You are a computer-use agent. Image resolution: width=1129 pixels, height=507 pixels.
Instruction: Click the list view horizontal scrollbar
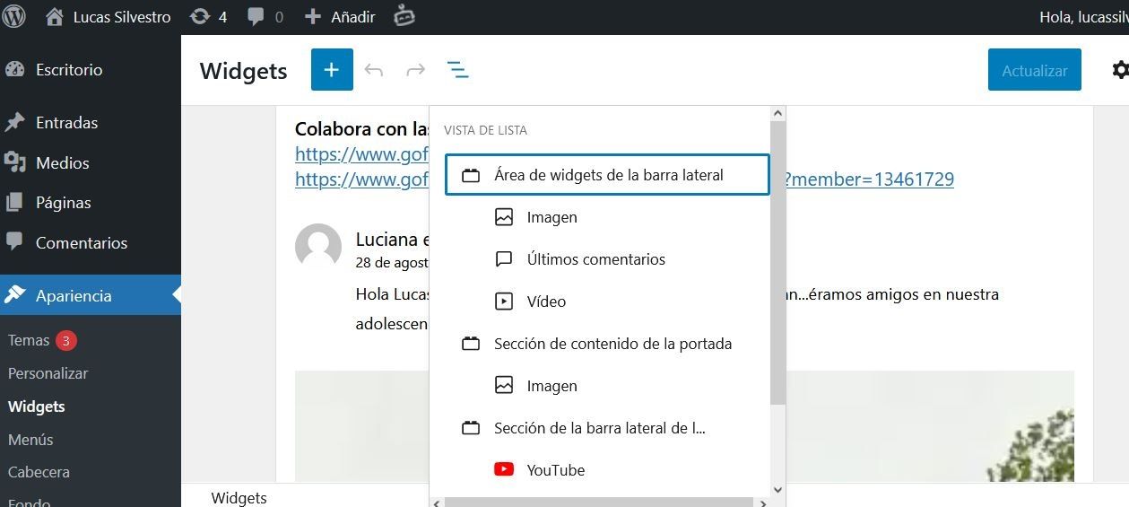(597, 503)
